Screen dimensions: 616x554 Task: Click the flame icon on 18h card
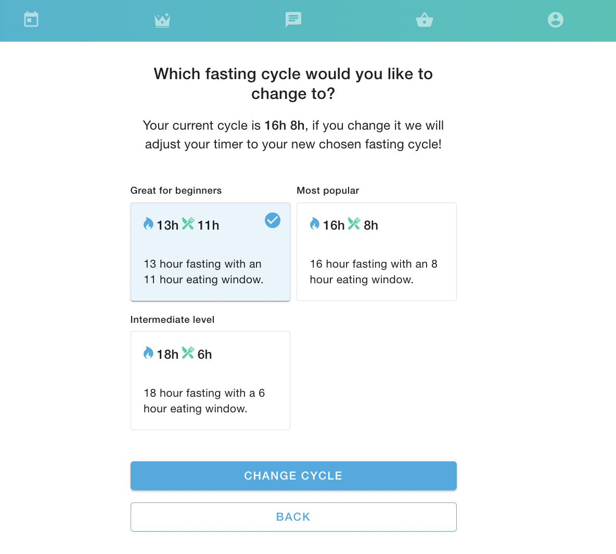click(148, 353)
